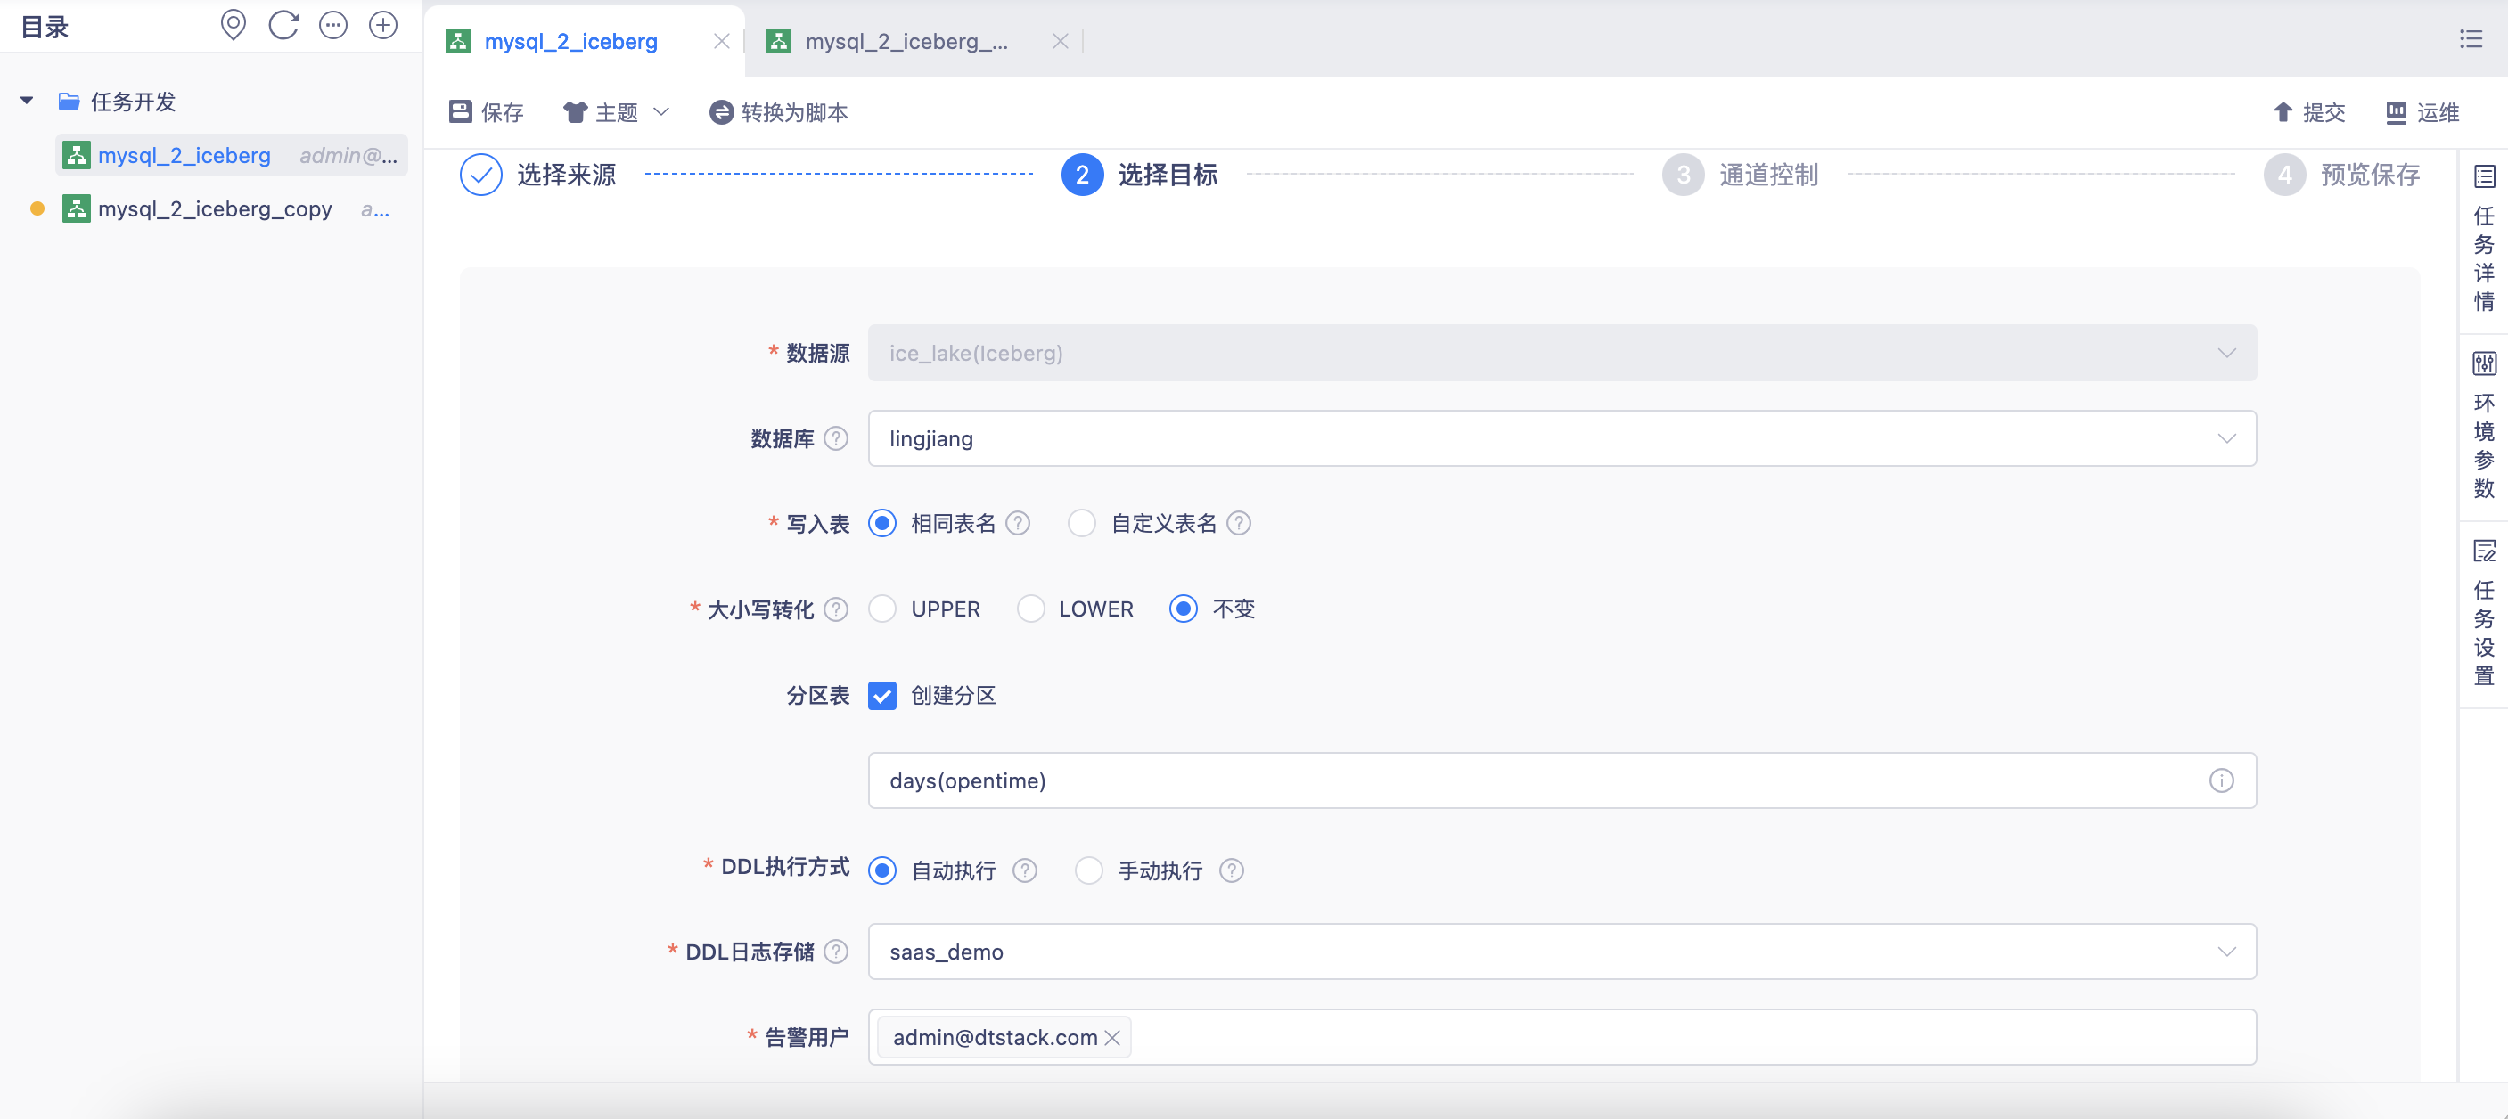Screen dimensions: 2508x1119
Task: Go to step 选择目标
Action: click(1168, 176)
